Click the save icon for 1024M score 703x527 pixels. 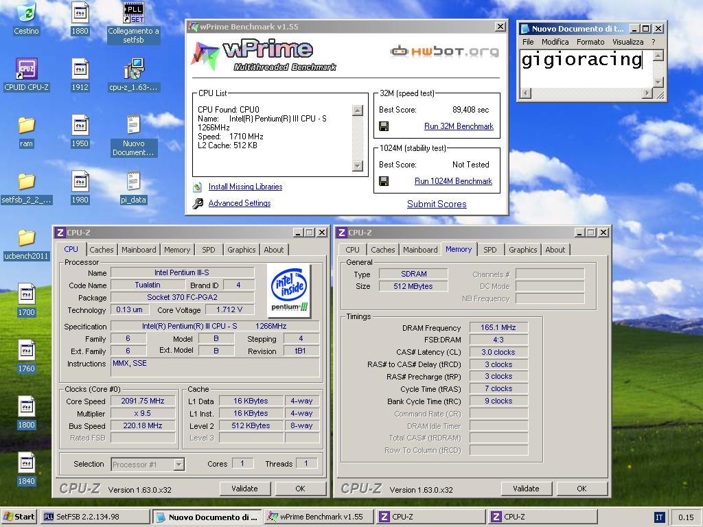(x=384, y=181)
